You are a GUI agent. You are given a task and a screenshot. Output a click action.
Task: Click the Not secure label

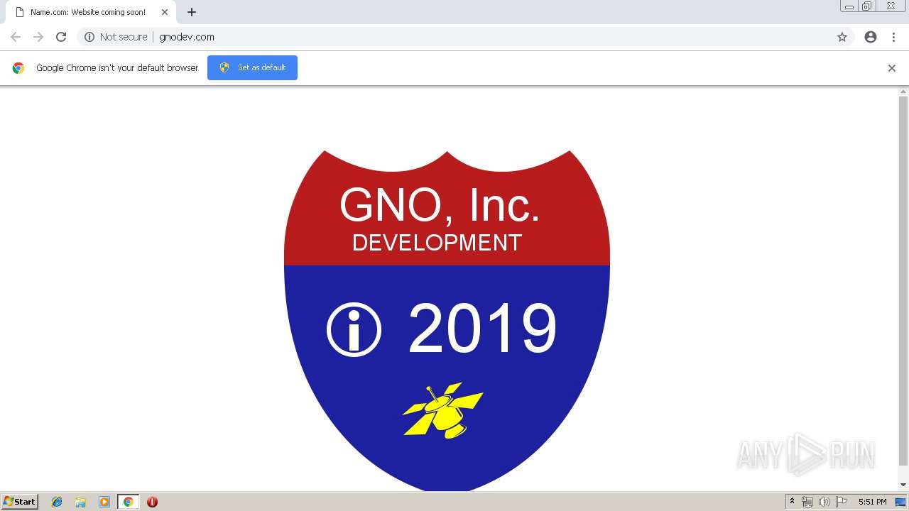124,37
